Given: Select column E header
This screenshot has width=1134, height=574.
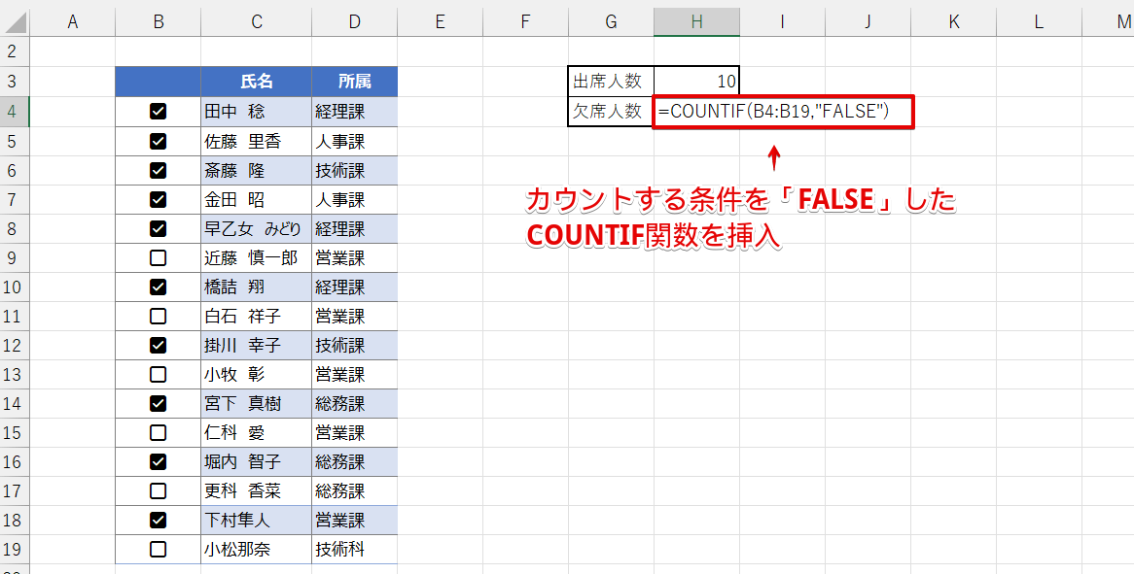Looking at the screenshot, I should tap(440, 22).
